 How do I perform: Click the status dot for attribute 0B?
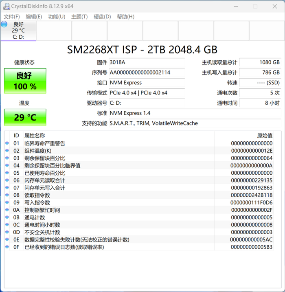7,217
